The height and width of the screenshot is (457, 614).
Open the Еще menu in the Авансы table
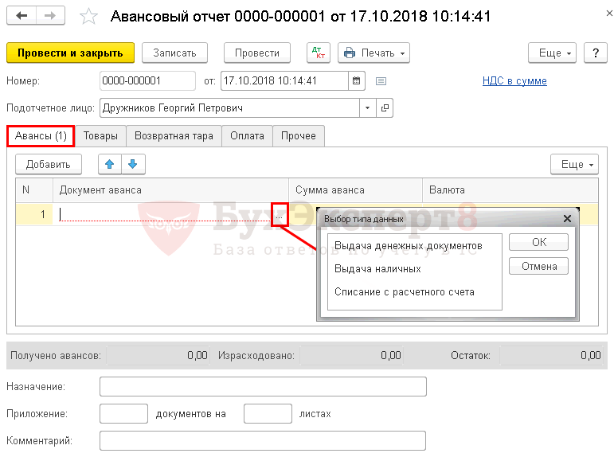[574, 164]
